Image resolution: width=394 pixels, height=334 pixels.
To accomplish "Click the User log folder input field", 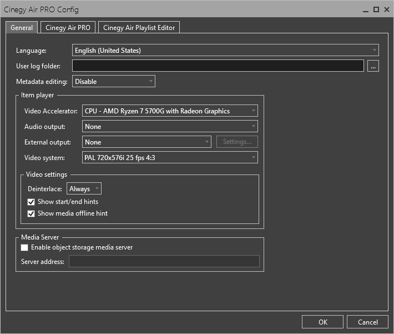I will point(218,66).
